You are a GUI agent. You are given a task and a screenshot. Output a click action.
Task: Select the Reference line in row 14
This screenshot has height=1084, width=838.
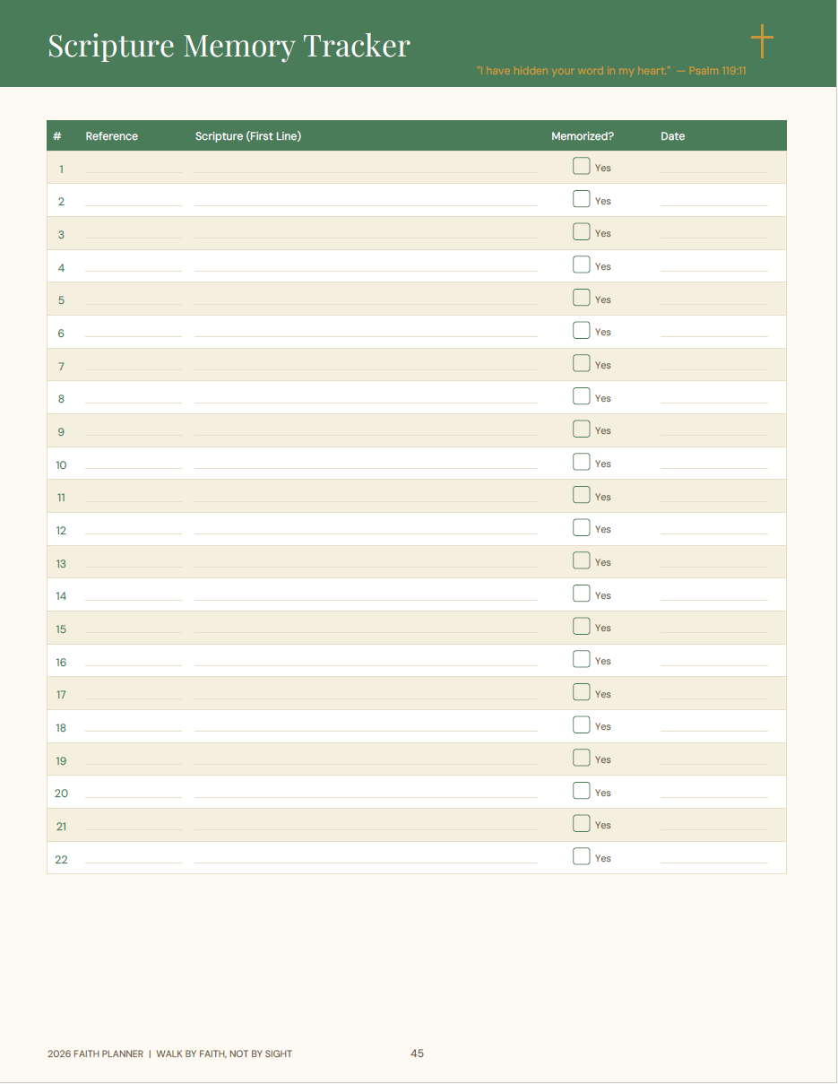[134, 595]
